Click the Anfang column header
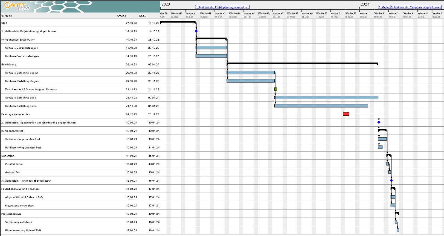This screenshot has width=444, height=236. click(121, 16)
